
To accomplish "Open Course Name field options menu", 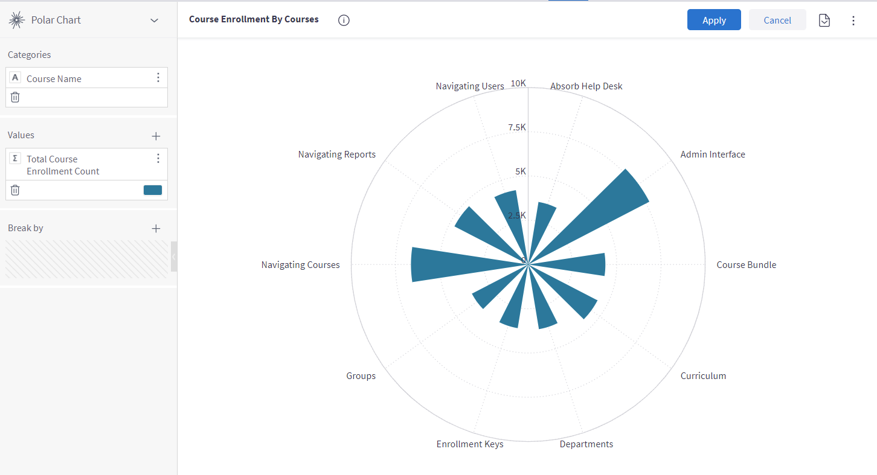I will 158,77.
